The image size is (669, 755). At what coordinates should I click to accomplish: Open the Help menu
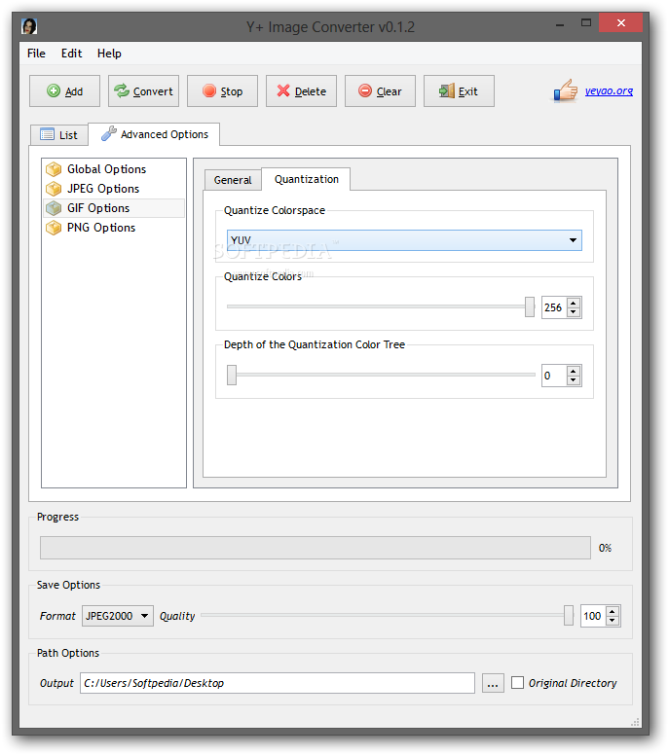(x=109, y=54)
